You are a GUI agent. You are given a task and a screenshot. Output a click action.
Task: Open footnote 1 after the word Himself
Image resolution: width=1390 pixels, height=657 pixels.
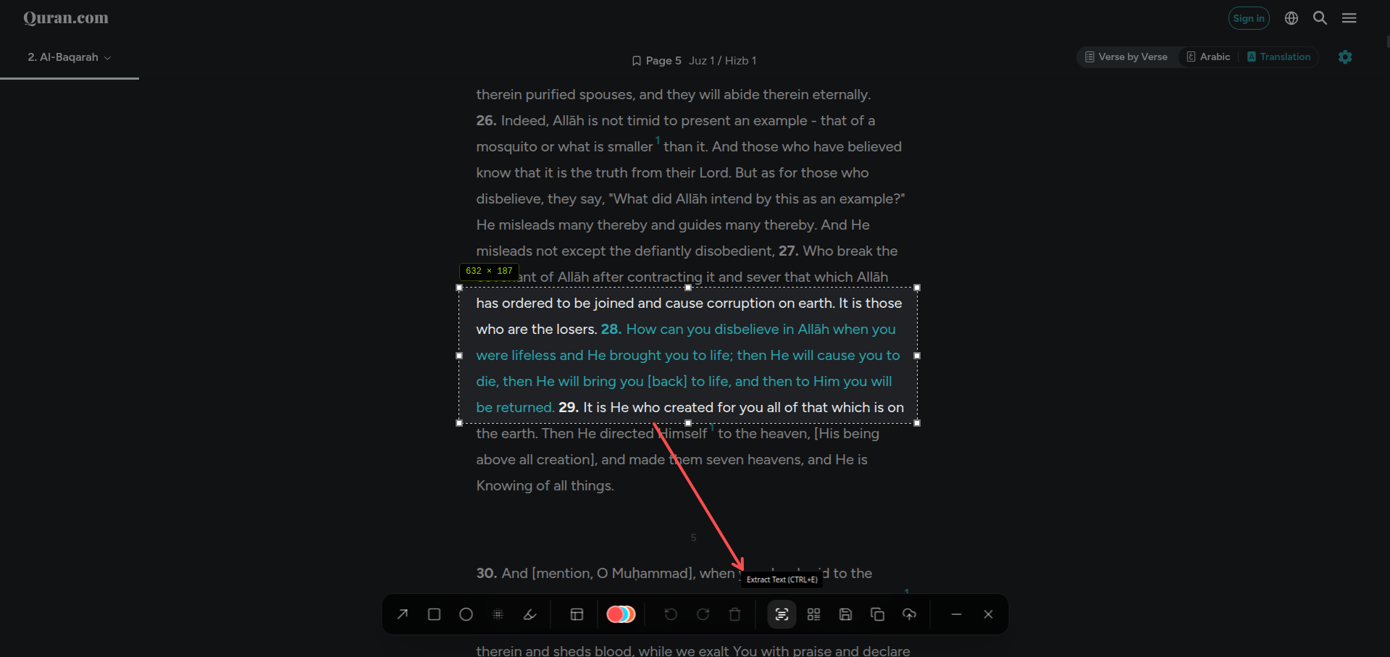(712, 426)
